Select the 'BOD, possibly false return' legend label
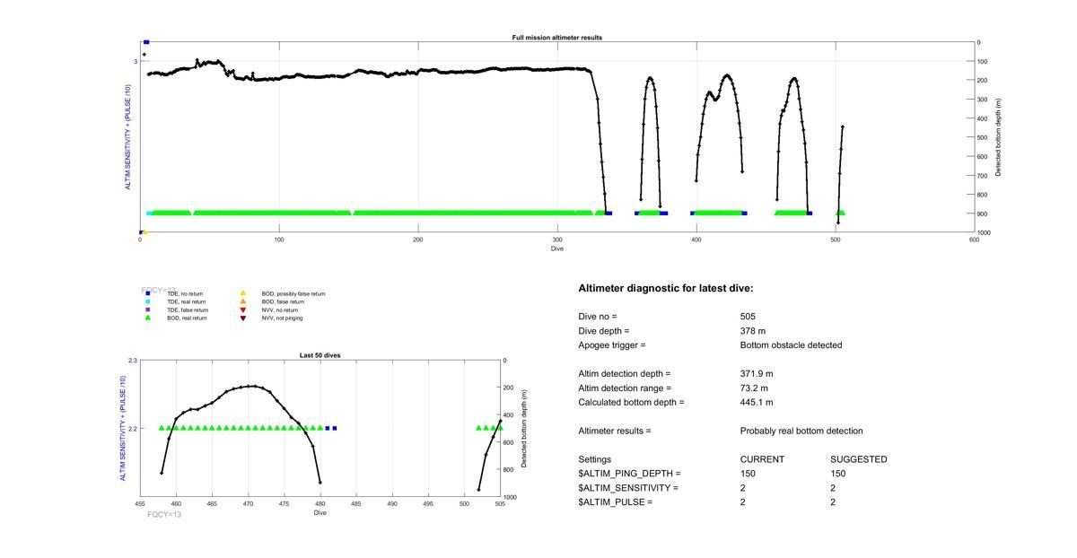 click(x=293, y=293)
